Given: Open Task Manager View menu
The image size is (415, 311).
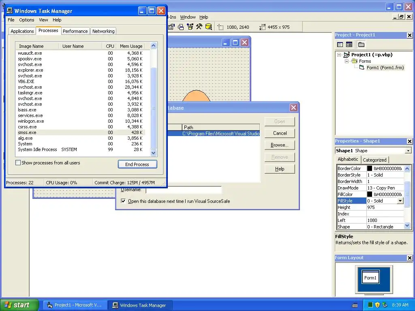Looking at the screenshot, I should (x=43, y=20).
